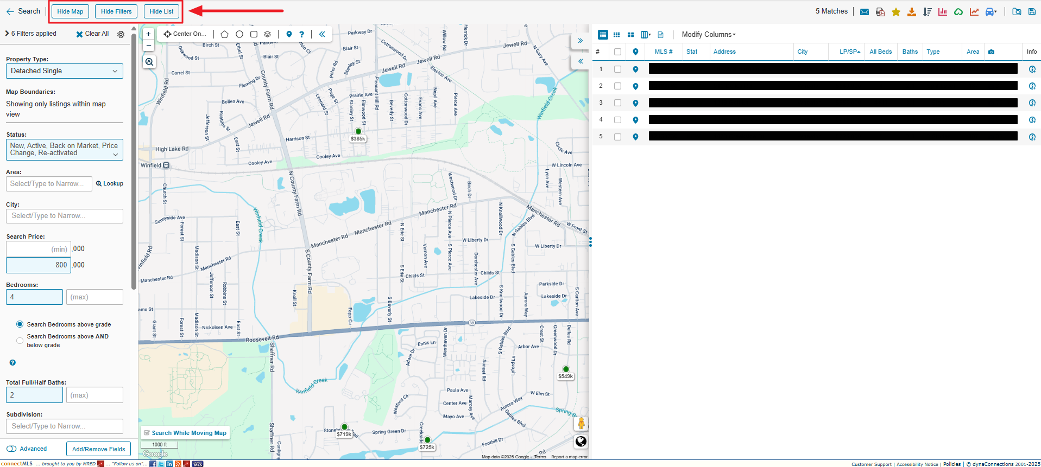This screenshot has width=1041, height=467.
Task: Click the folder search saved searches icon
Action: 1017,11
